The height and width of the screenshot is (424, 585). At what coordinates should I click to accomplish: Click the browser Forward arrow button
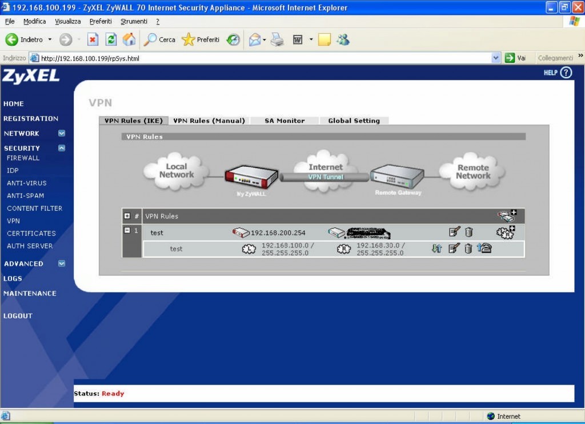click(x=66, y=39)
